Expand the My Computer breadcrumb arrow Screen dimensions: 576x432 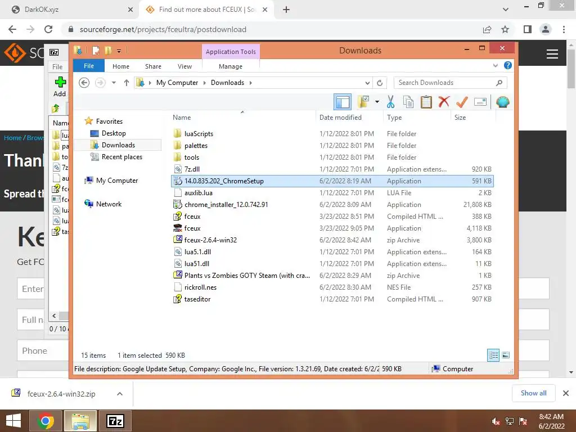click(x=205, y=83)
